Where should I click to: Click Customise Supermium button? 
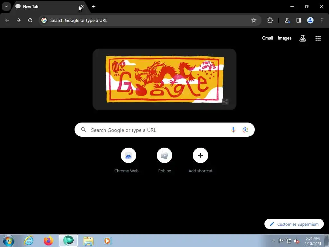(x=294, y=224)
